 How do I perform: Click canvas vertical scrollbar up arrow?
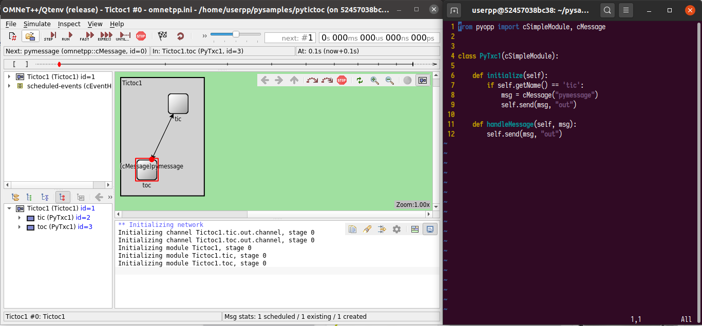[437, 75]
